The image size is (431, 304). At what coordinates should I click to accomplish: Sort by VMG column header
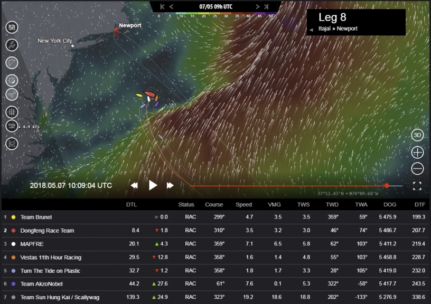(x=274, y=205)
